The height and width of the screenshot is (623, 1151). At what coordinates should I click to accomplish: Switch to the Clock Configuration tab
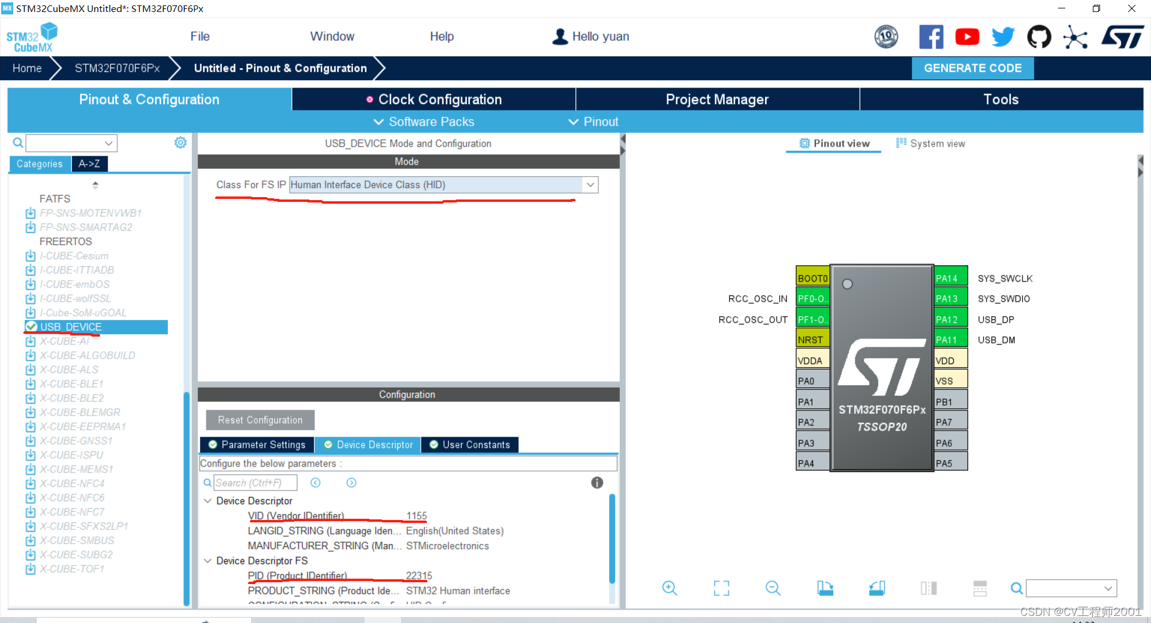click(x=434, y=99)
